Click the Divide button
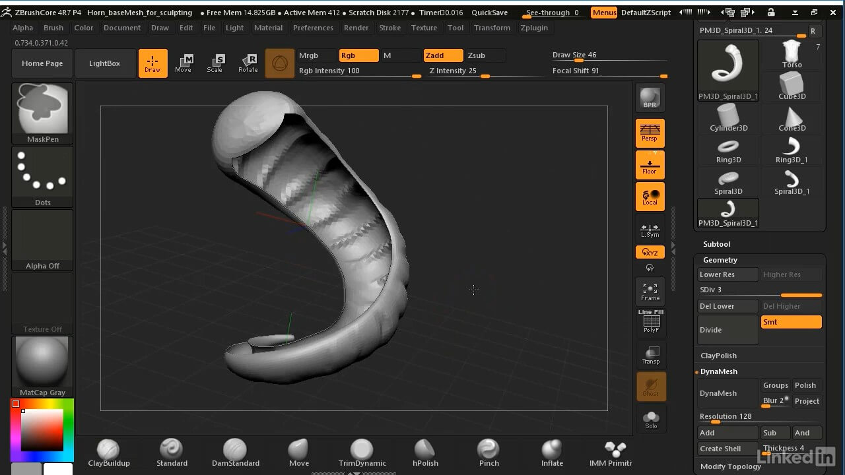 (728, 330)
